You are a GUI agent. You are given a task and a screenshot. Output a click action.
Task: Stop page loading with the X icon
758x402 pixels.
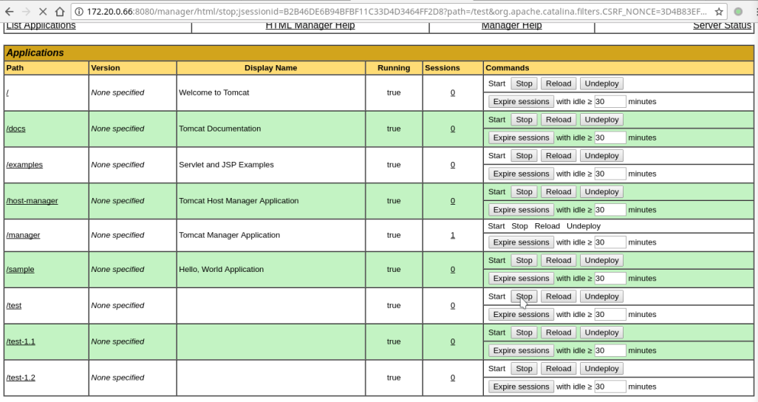tap(43, 12)
